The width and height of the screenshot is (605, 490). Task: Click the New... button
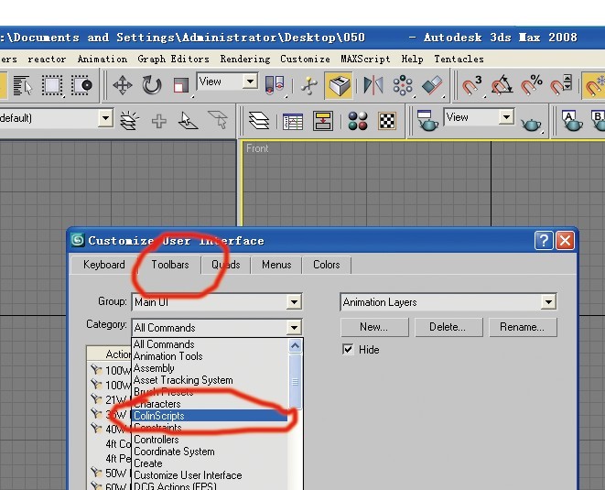374,328
